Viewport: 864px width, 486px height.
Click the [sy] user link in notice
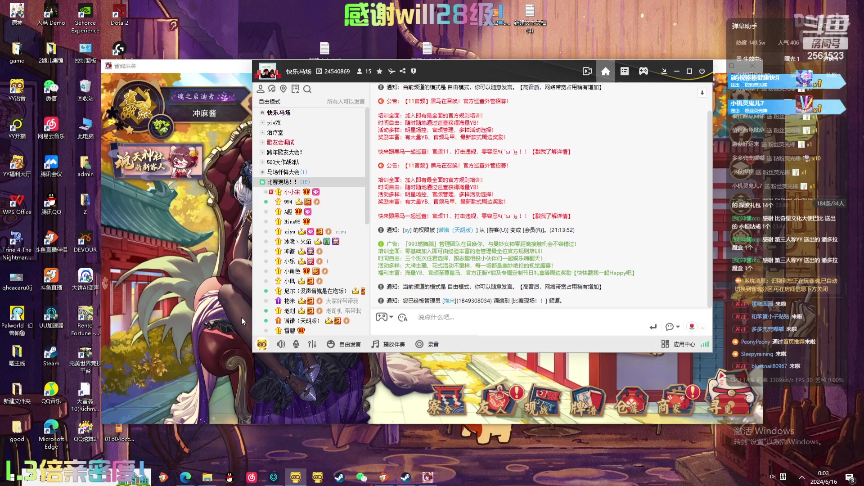[x=407, y=230]
